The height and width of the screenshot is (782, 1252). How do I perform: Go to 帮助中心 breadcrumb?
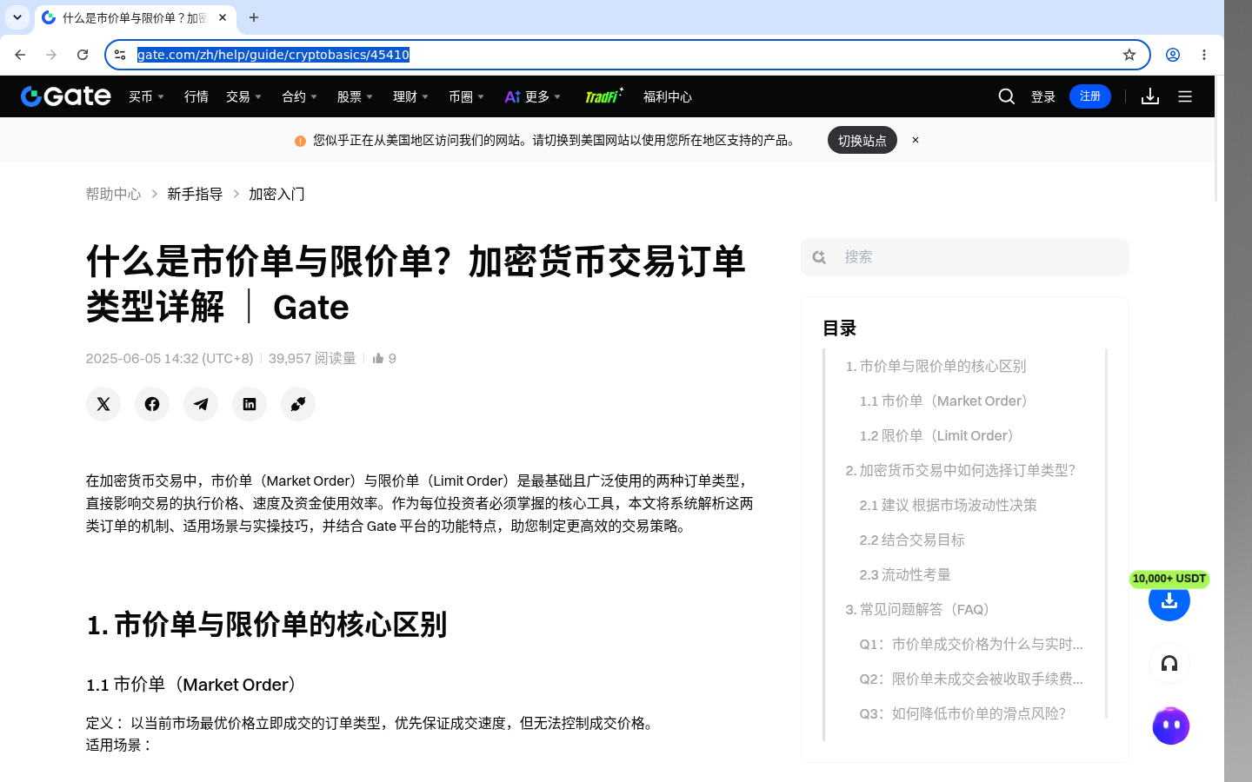tap(113, 194)
